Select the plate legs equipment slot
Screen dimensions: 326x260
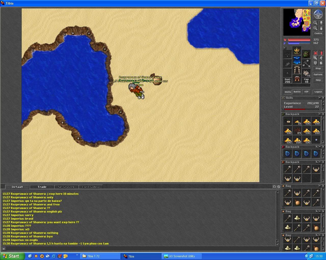(297, 70)
